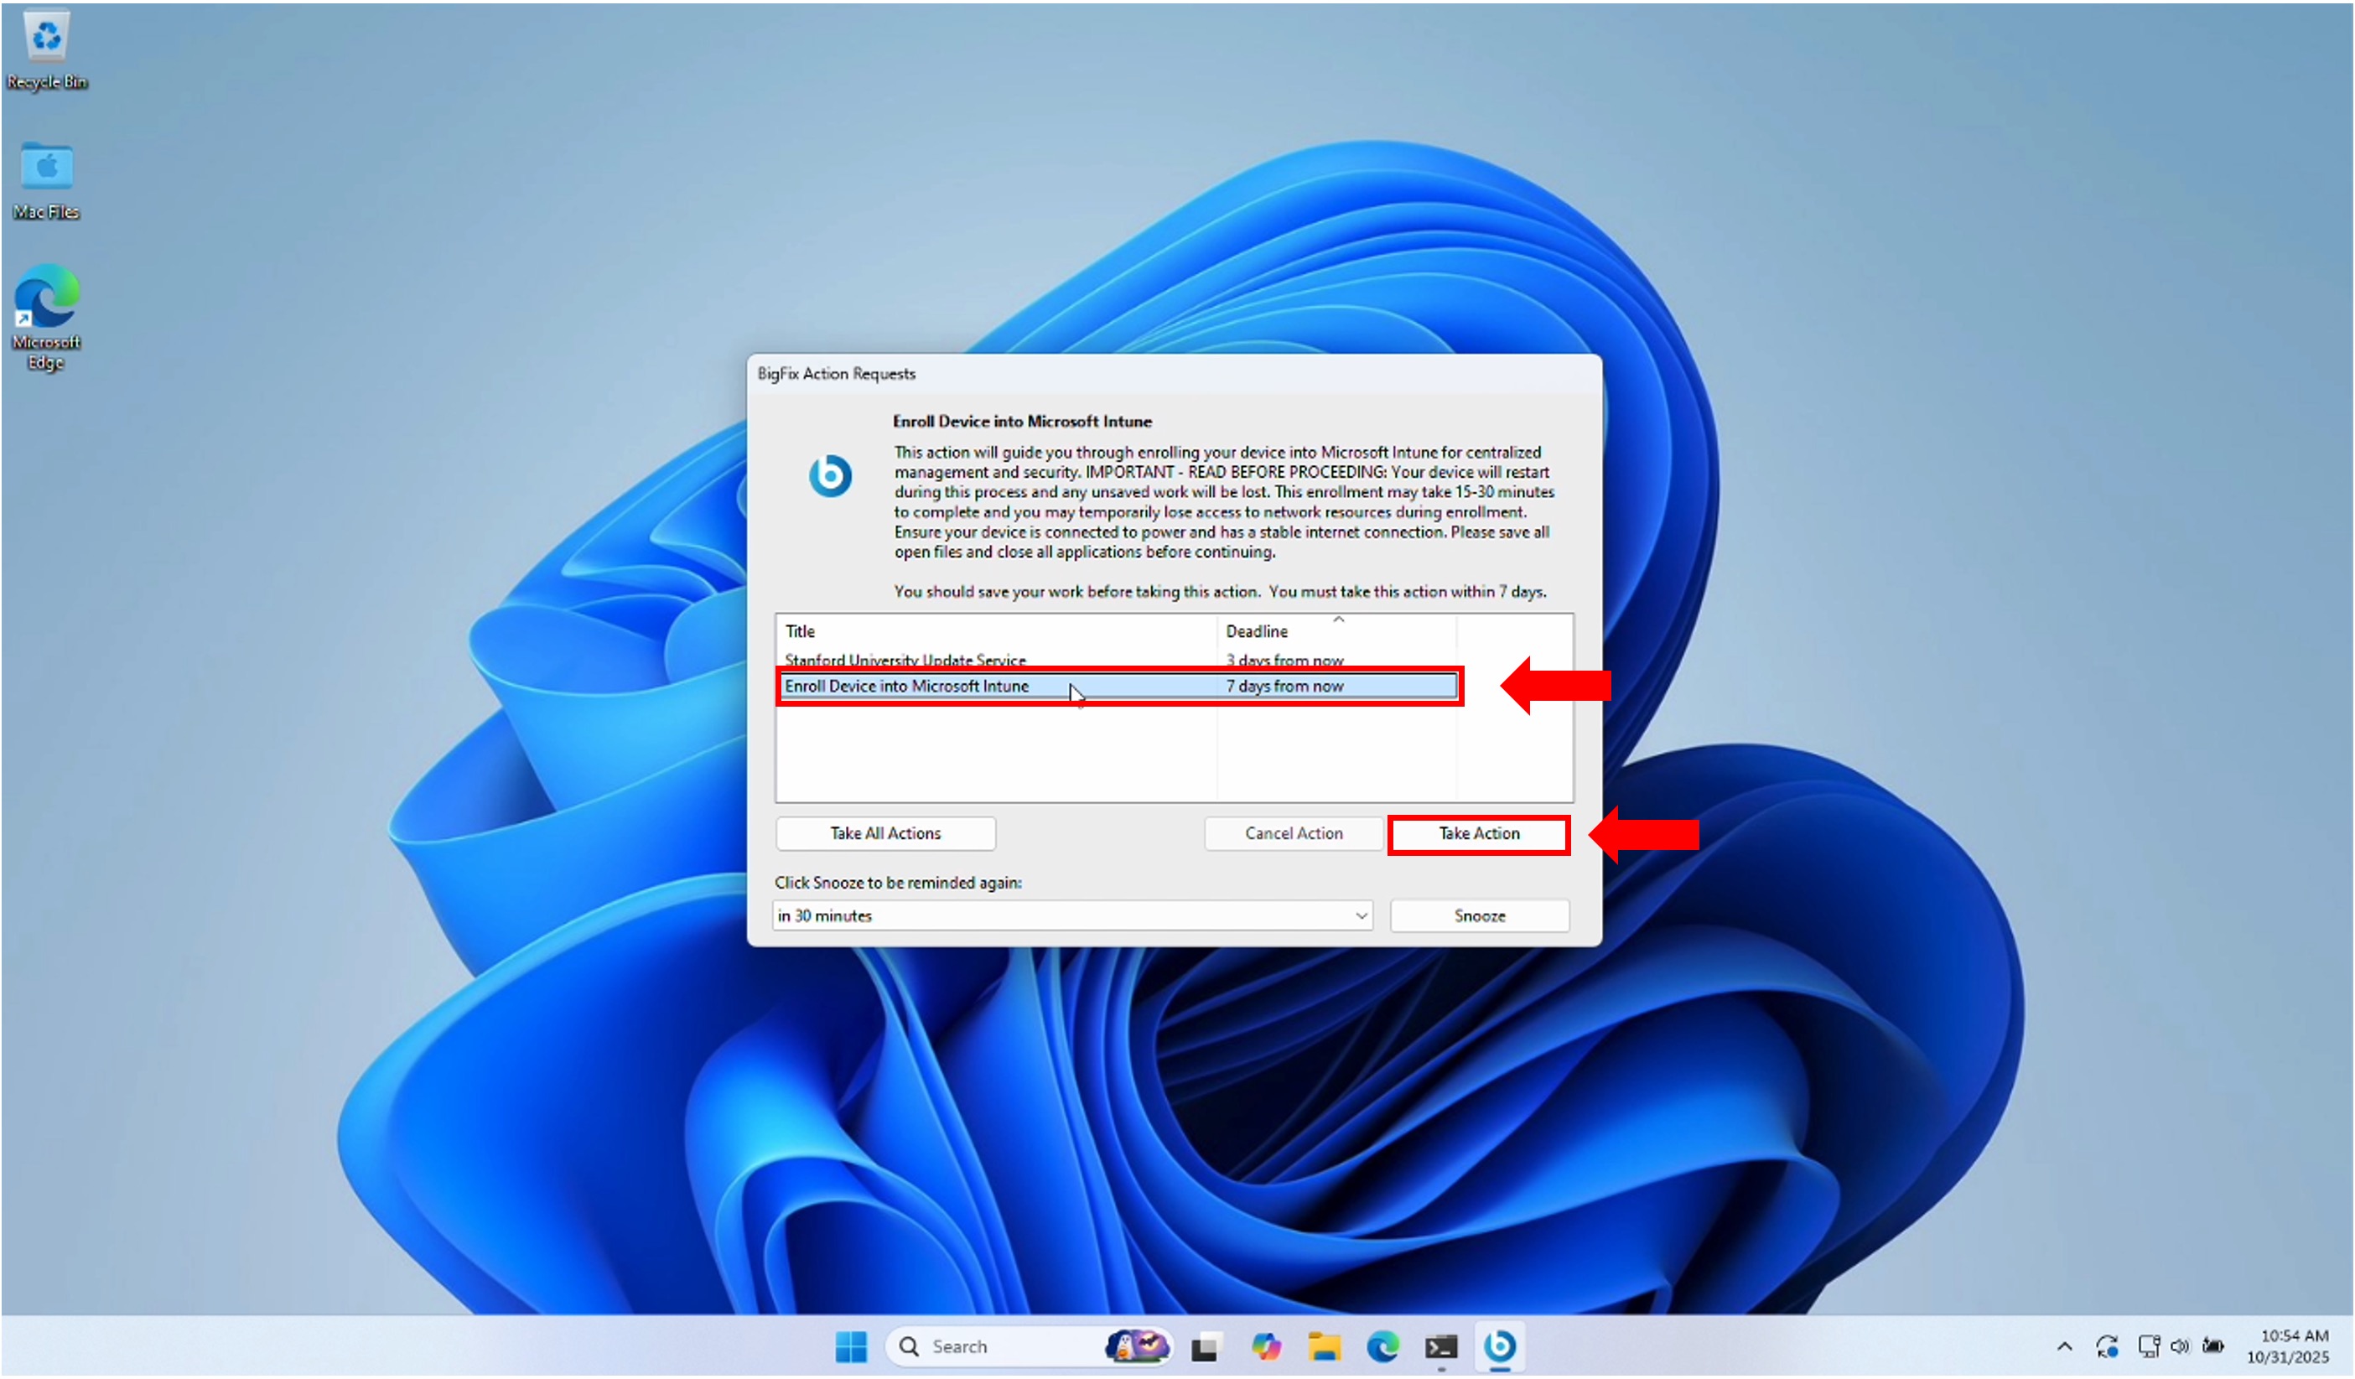Open File Explorer from the taskbar
This screenshot has height=1379, width=2355.
1325,1346
